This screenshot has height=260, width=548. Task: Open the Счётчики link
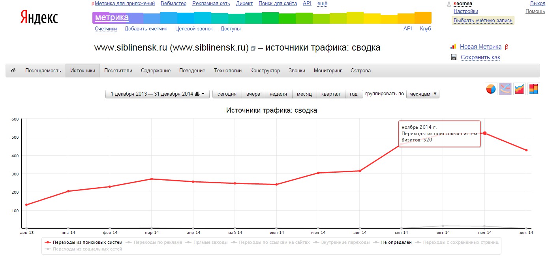pyautogui.click(x=106, y=28)
